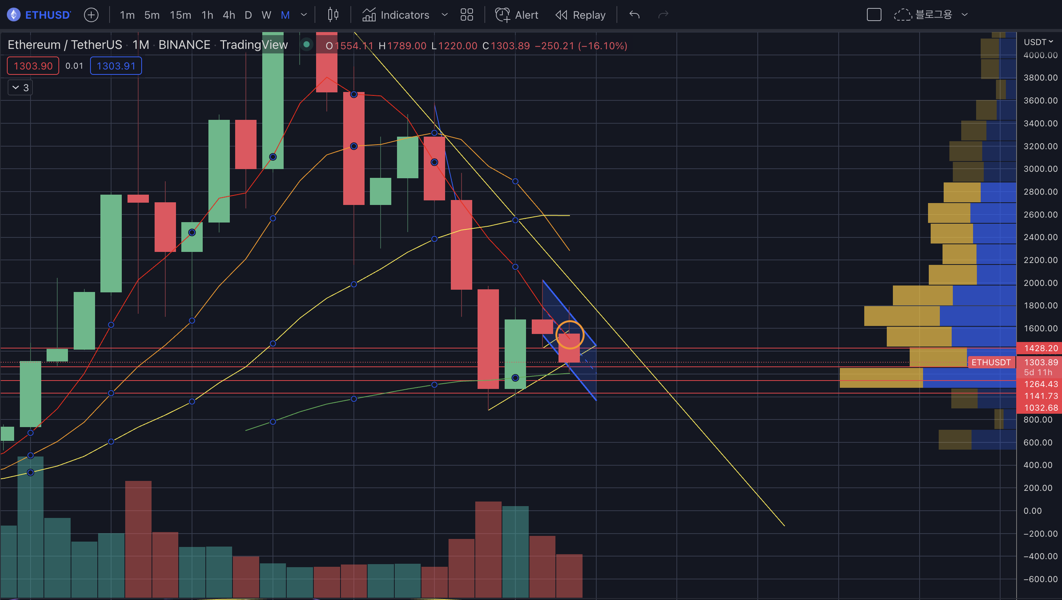Screen dimensions: 1062x600
Task: Expand the timeframe interval dropdown chevron
Action: (x=304, y=15)
